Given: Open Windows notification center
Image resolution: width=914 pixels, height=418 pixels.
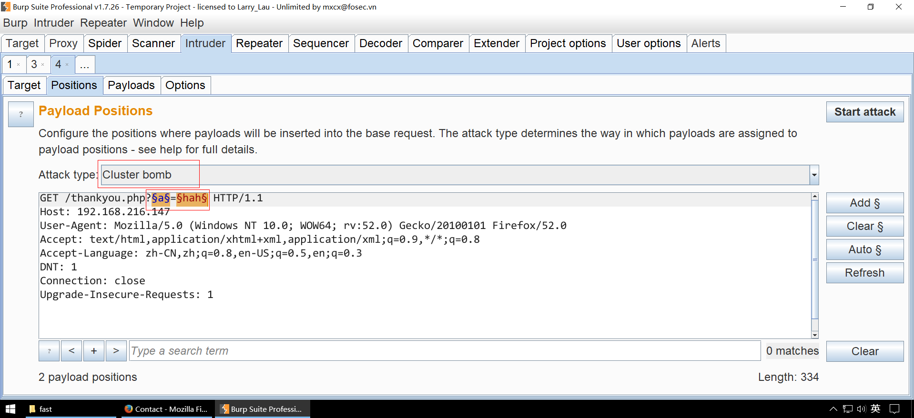Looking at the screenshot, I should pos(894,409).
